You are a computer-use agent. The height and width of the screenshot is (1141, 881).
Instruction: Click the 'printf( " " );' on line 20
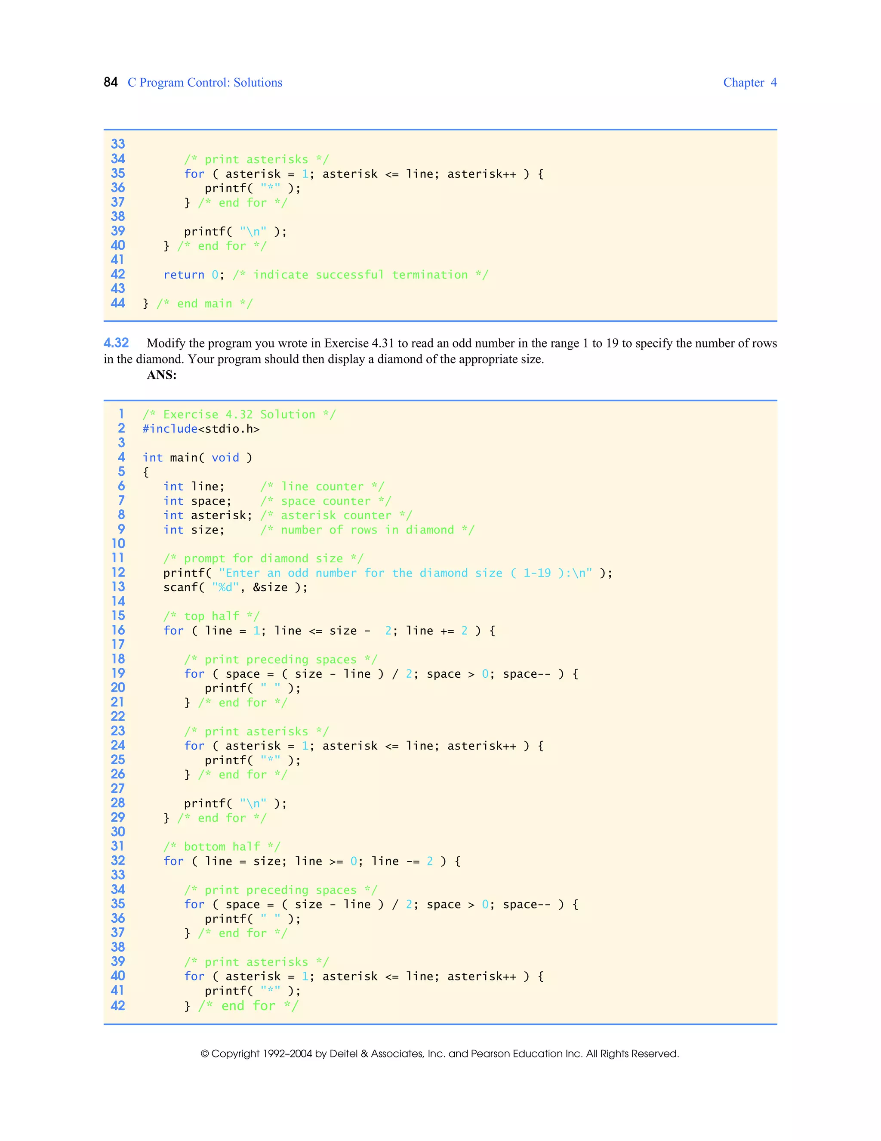click(x=253, y=688)
